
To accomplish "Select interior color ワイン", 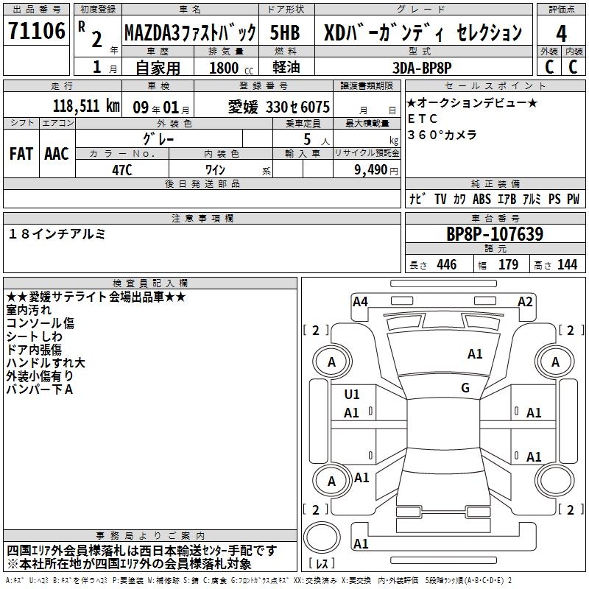I will click(215, 170).
